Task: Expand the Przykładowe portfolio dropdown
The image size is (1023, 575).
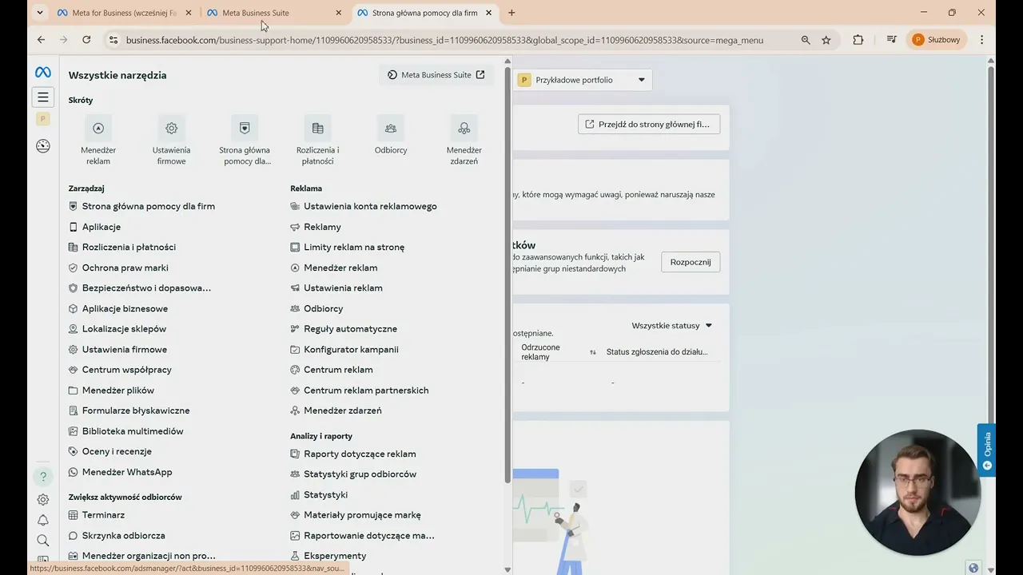Action: 583,80
